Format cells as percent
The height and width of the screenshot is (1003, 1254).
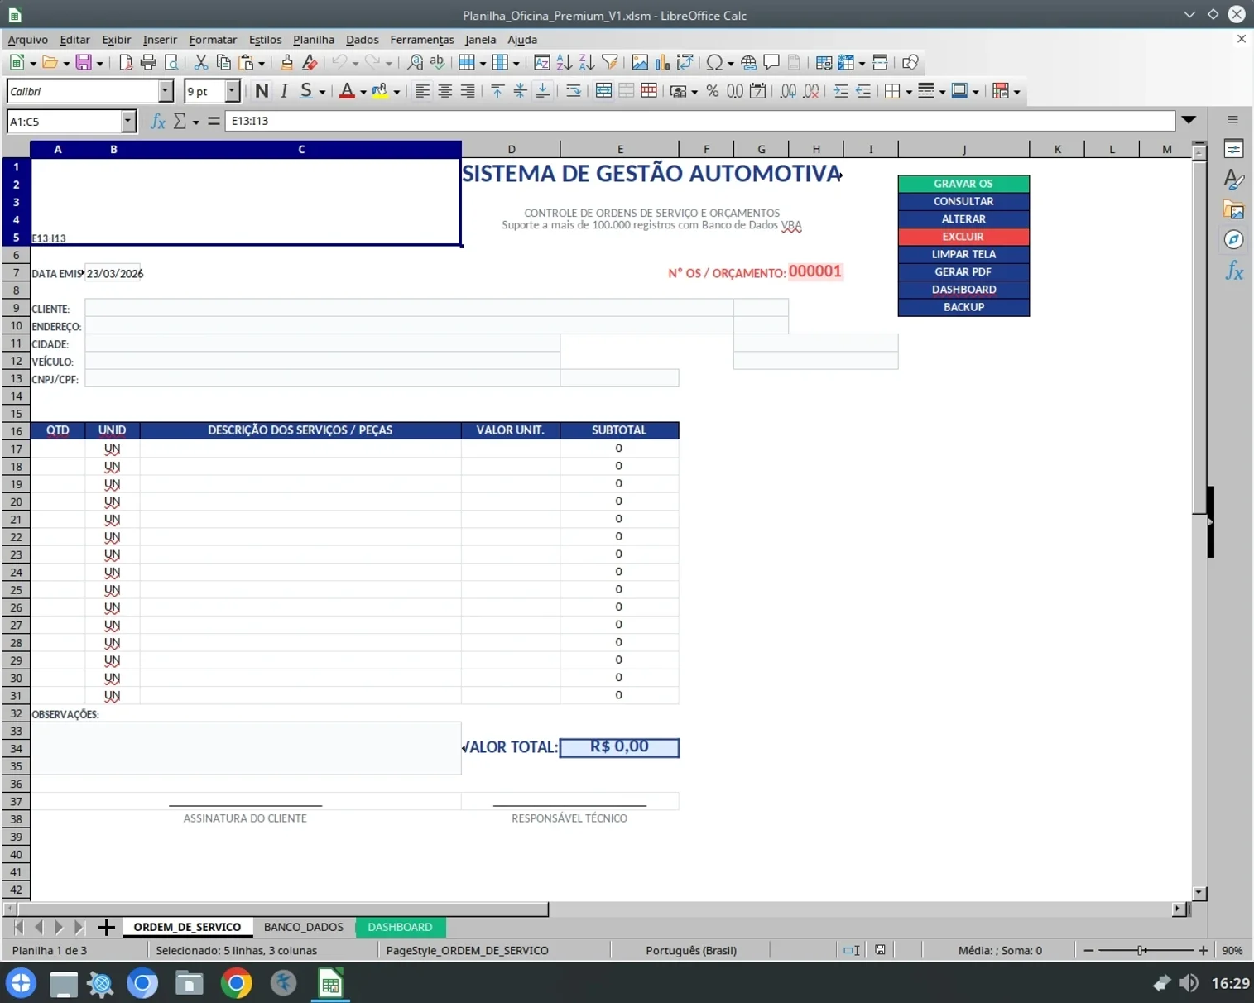click(x=713, y=91)
